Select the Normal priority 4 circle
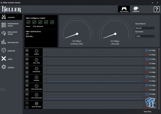The width and height of the screenshot is (161, 114). (36, 77)
